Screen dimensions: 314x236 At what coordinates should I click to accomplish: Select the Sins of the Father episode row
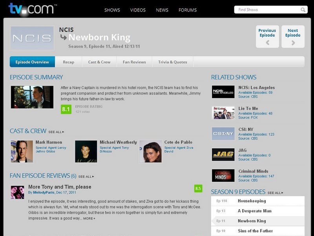pos(258,231)
